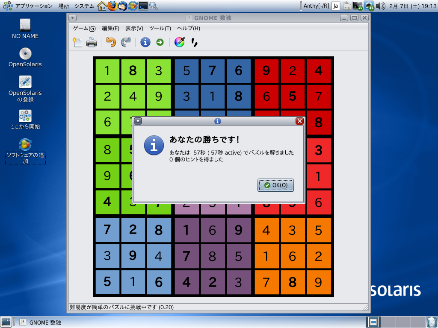Redo the last move
Screen dimensions: 438x328
point(126,42)
